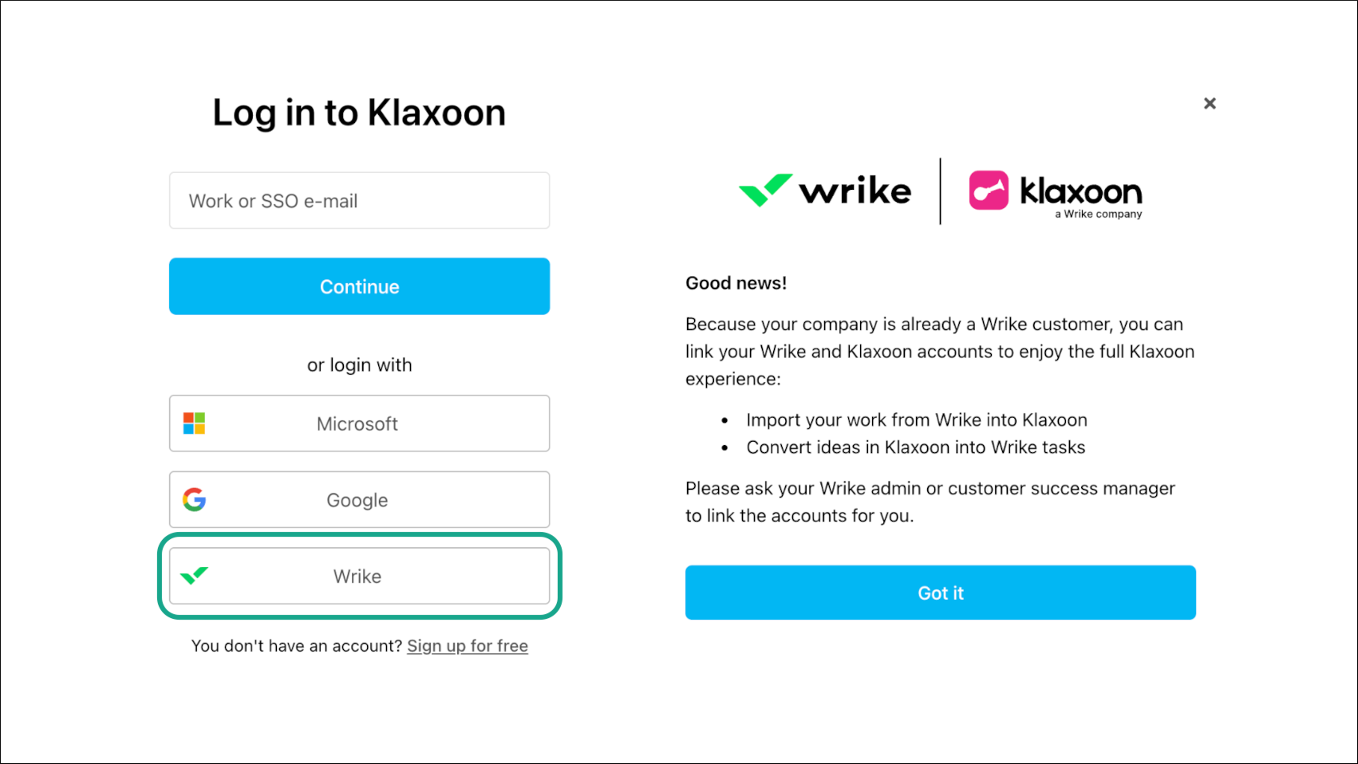Click the Good news! heading text
This screenshot has height=764, width=1358.
736,282
